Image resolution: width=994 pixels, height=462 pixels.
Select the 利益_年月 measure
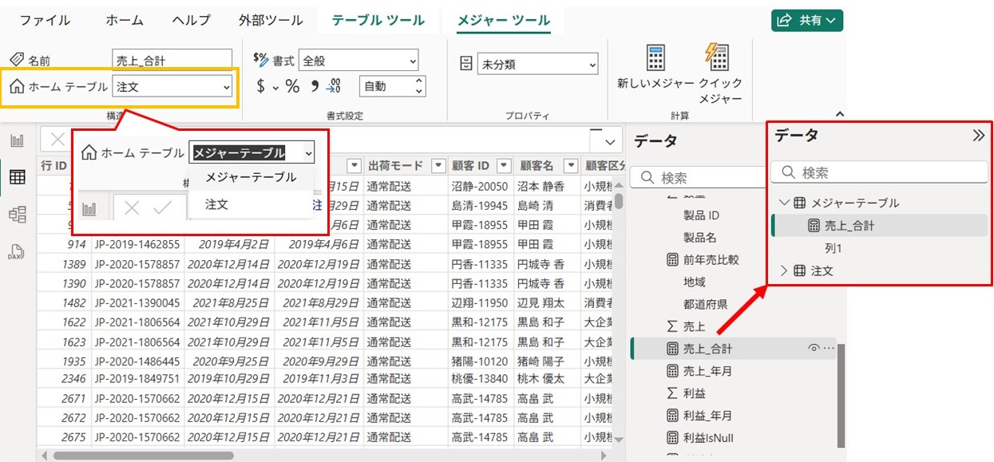coord(707,416)
